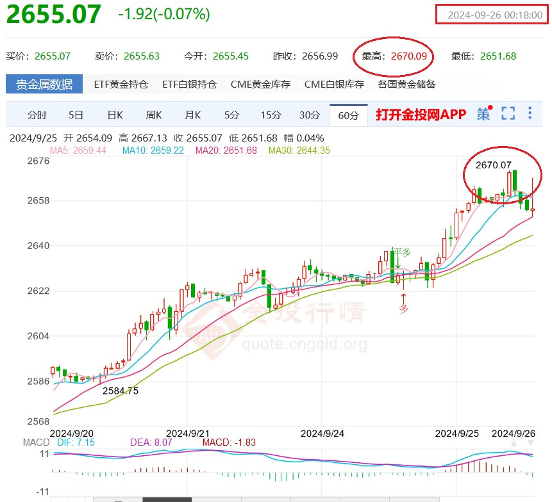The image size is (552, 502).
Task: Switch chart to 分时 view
Action: click(37, 115)
